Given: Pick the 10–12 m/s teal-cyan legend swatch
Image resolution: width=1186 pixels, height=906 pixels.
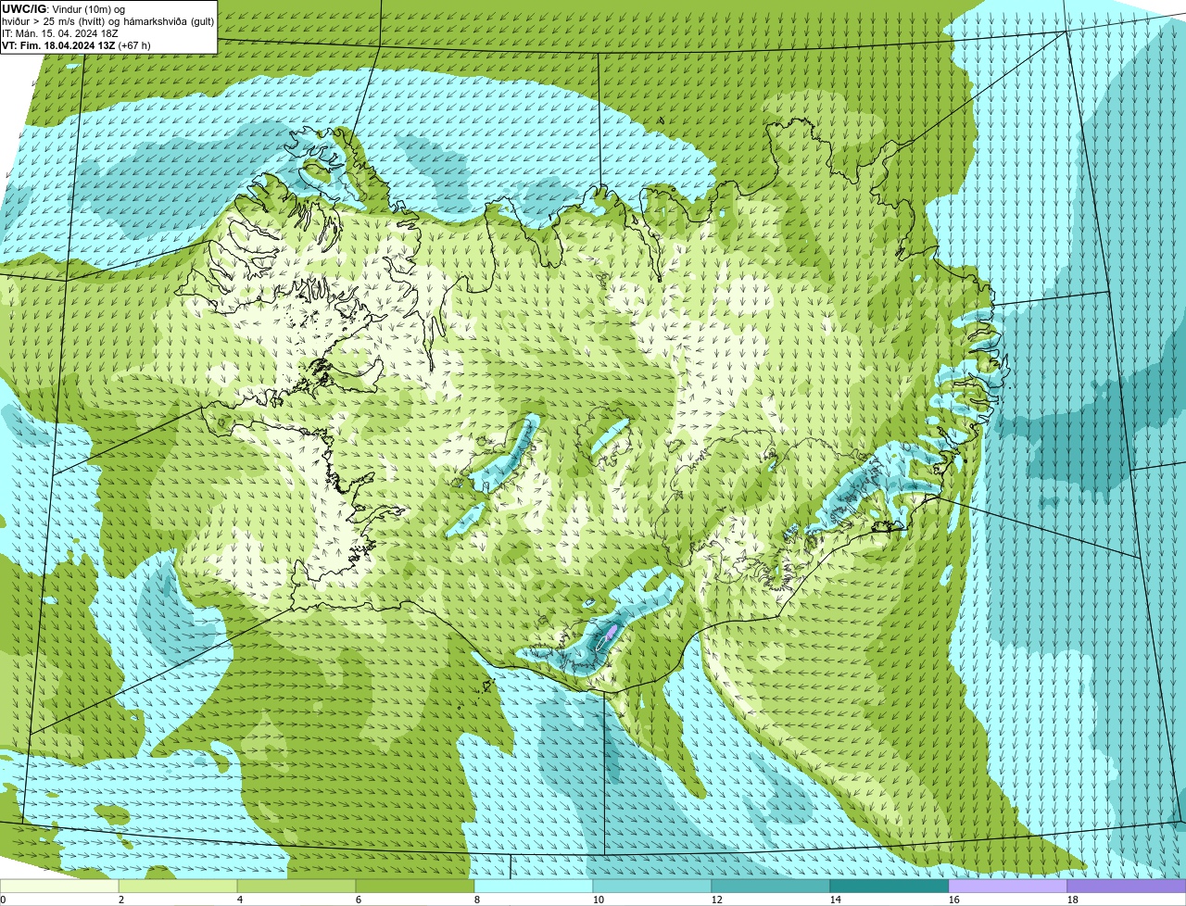Looking at the screenshot, I should [x=652, y=887].
